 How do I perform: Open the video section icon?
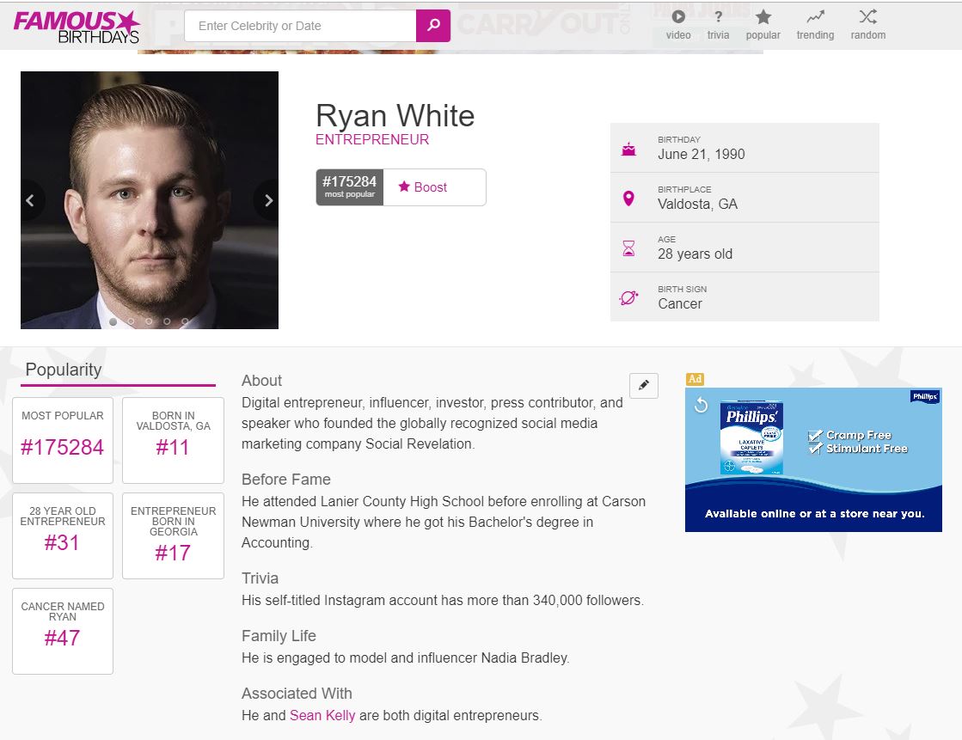pos(678,16)
